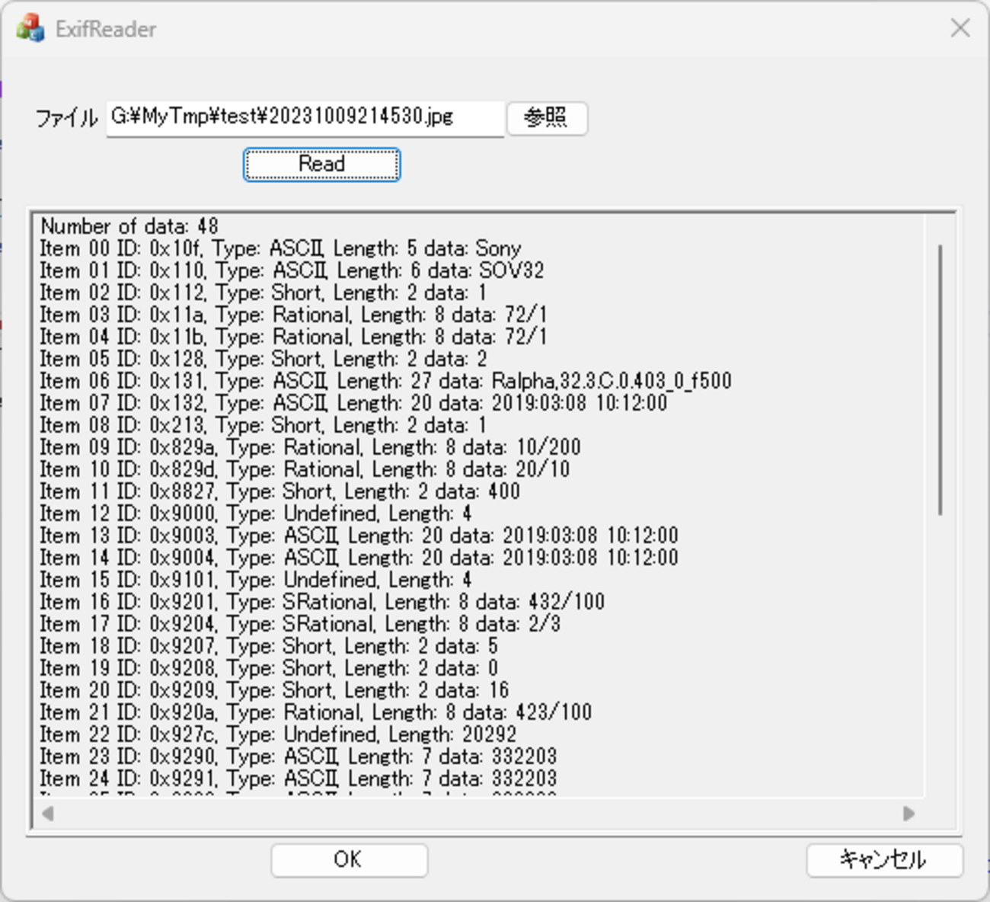Select the 'Number of data: 48' line
The image size is (990, 902).
(129, 226)
